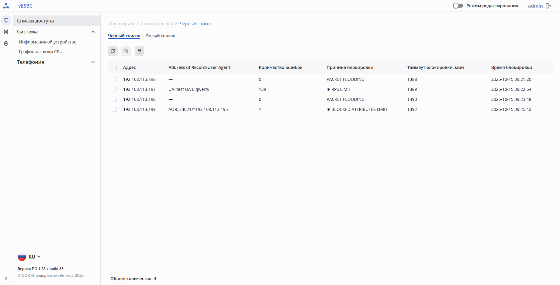Viewport: 560px width, 285px height.
Task: Open График загрузки CPU menu item
Action: coord(41,52)
